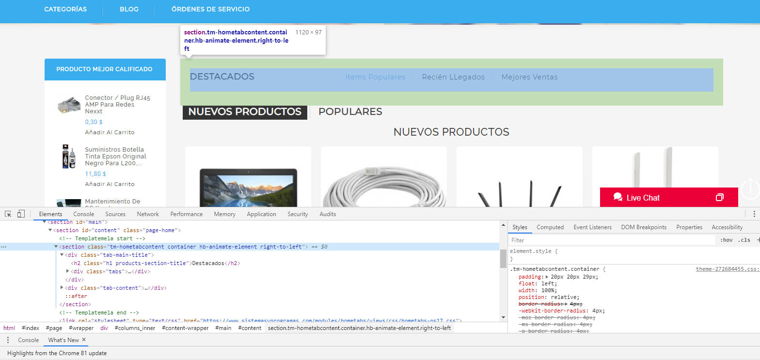Toggle the .cls class editor
This screenshot has width=760, height=360.
[x=744, y=240]
